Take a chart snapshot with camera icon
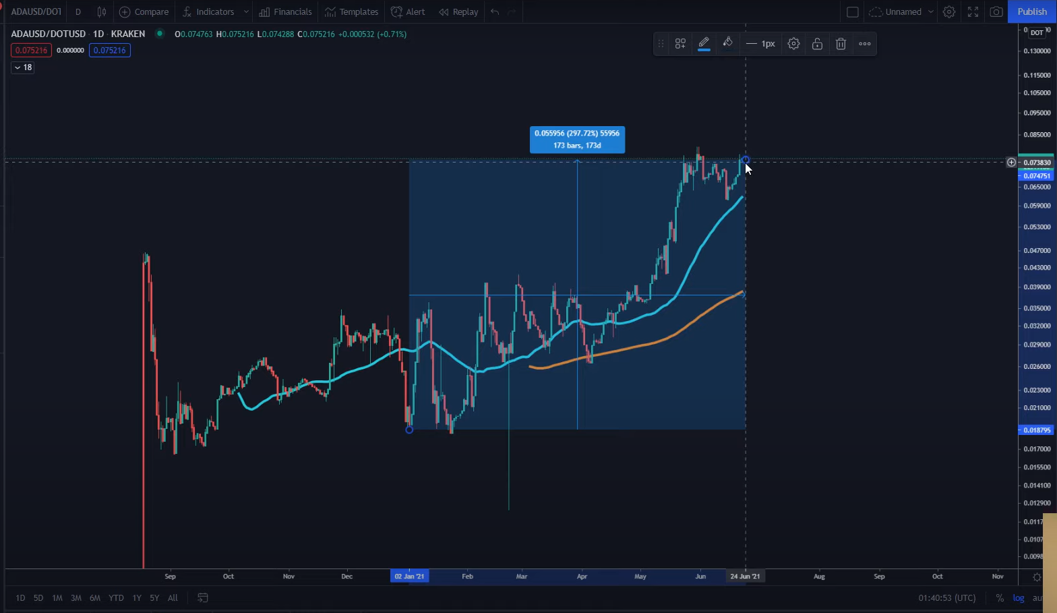Screen dimensions: 1057x613 [x=996, y=11]
